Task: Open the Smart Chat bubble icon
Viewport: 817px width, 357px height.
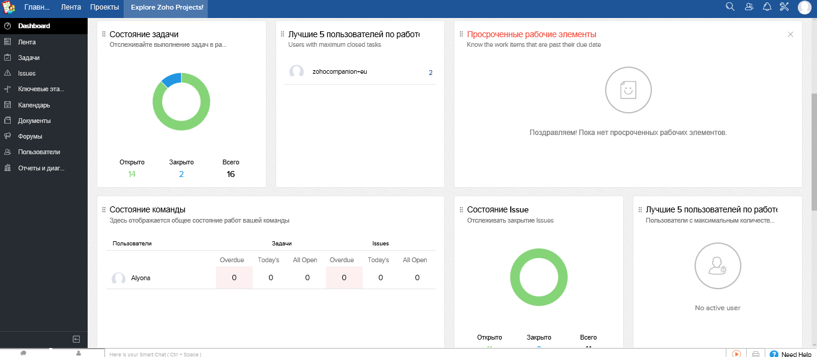Action: [23, 353]
